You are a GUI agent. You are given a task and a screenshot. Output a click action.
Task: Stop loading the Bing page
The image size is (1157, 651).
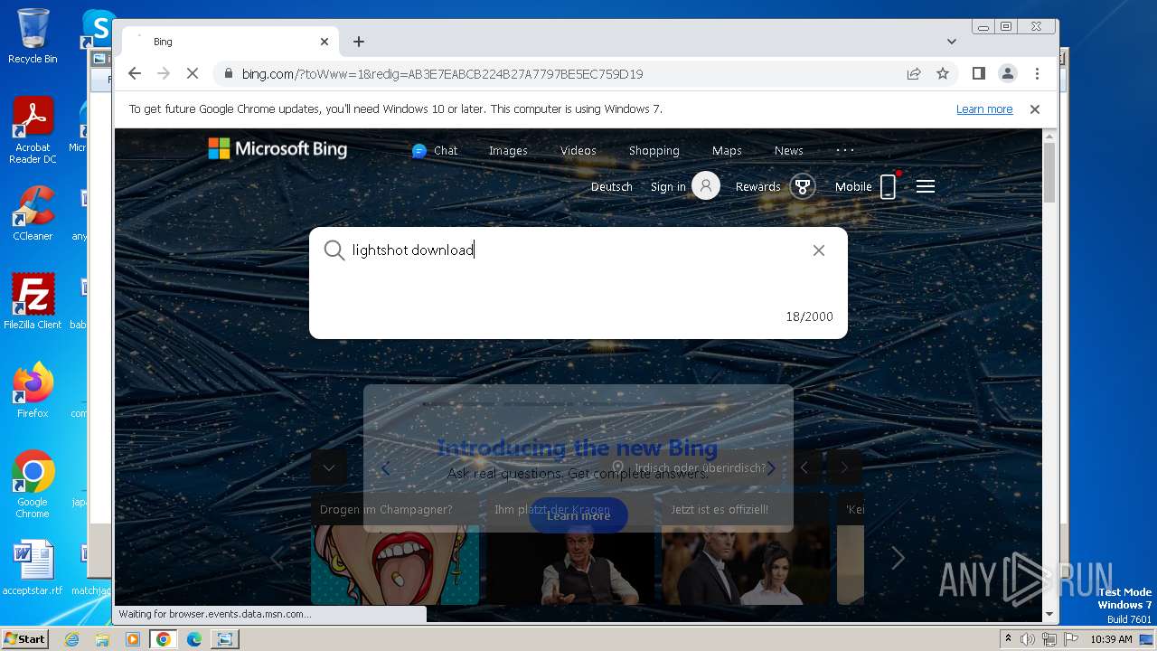click(x=192, y=74)
